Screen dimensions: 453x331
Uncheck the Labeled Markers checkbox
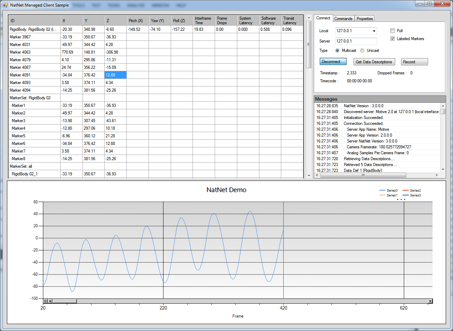[x=392, y=39]
